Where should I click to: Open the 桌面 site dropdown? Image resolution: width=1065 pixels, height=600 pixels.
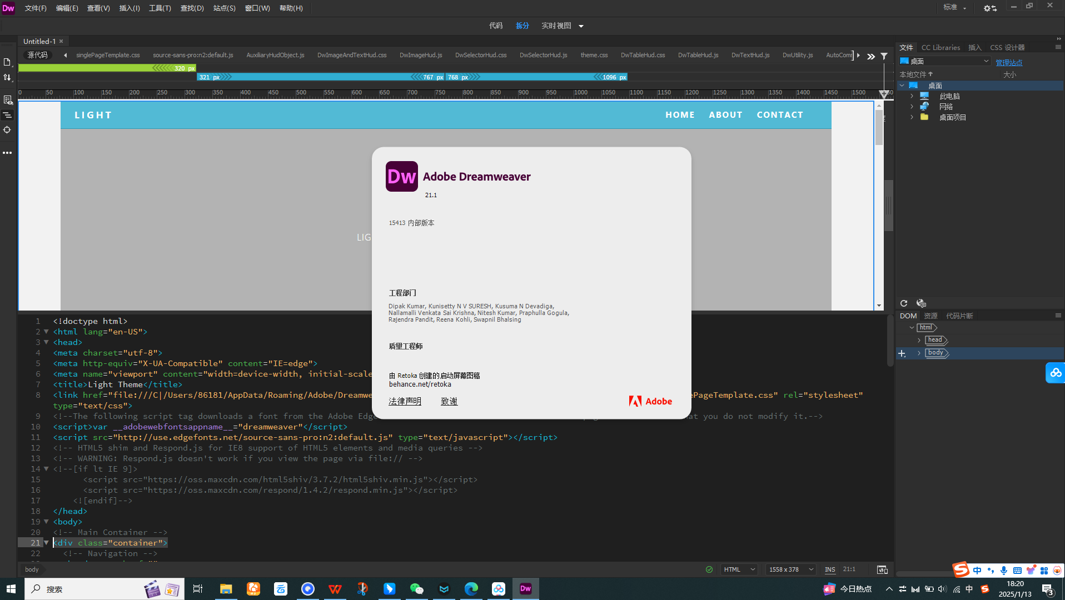[x=945, y=61]
